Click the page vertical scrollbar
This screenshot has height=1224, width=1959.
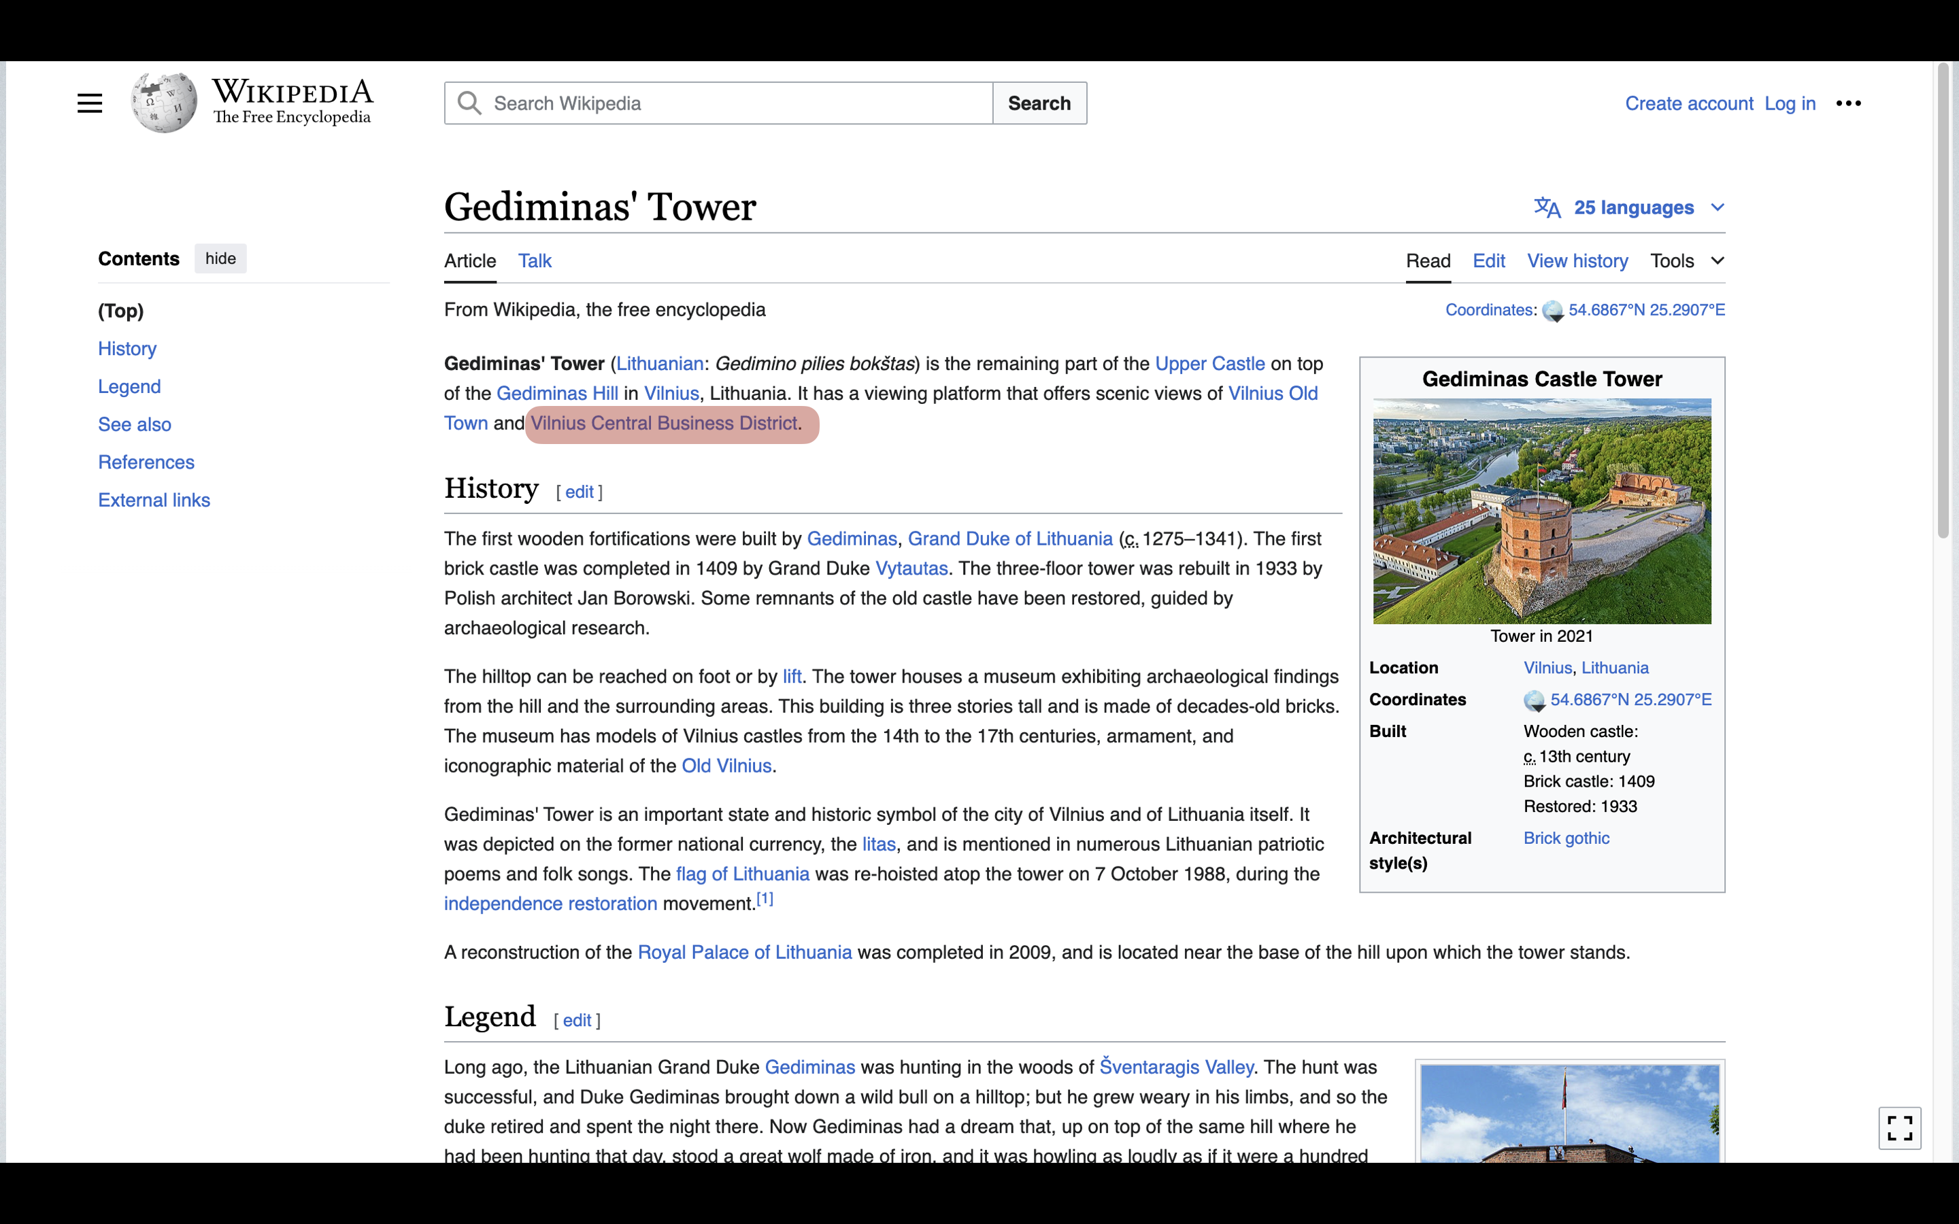pyautogui.click(x=1943, y=299)
